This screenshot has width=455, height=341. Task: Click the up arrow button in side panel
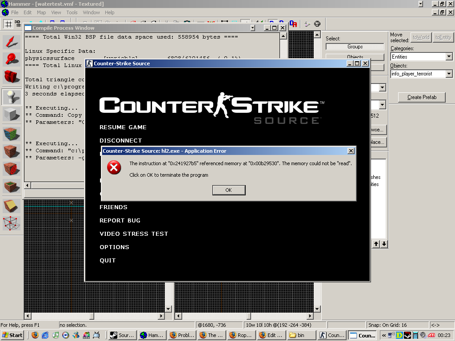click(376, 244)
